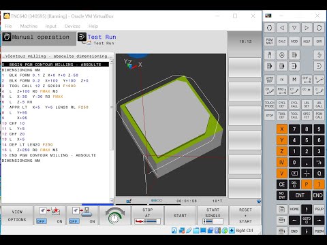
Task: Click the CYCL CALL key
Action: coord(294,104)
